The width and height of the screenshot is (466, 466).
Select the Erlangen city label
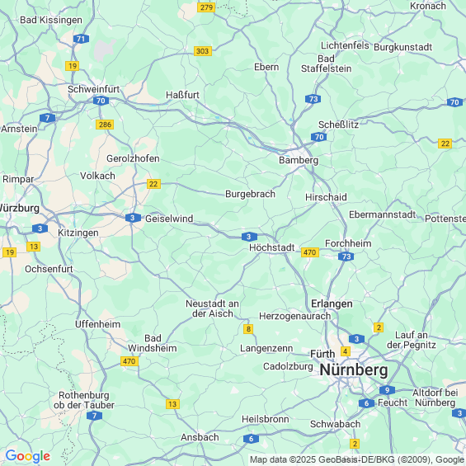[332, 304]
